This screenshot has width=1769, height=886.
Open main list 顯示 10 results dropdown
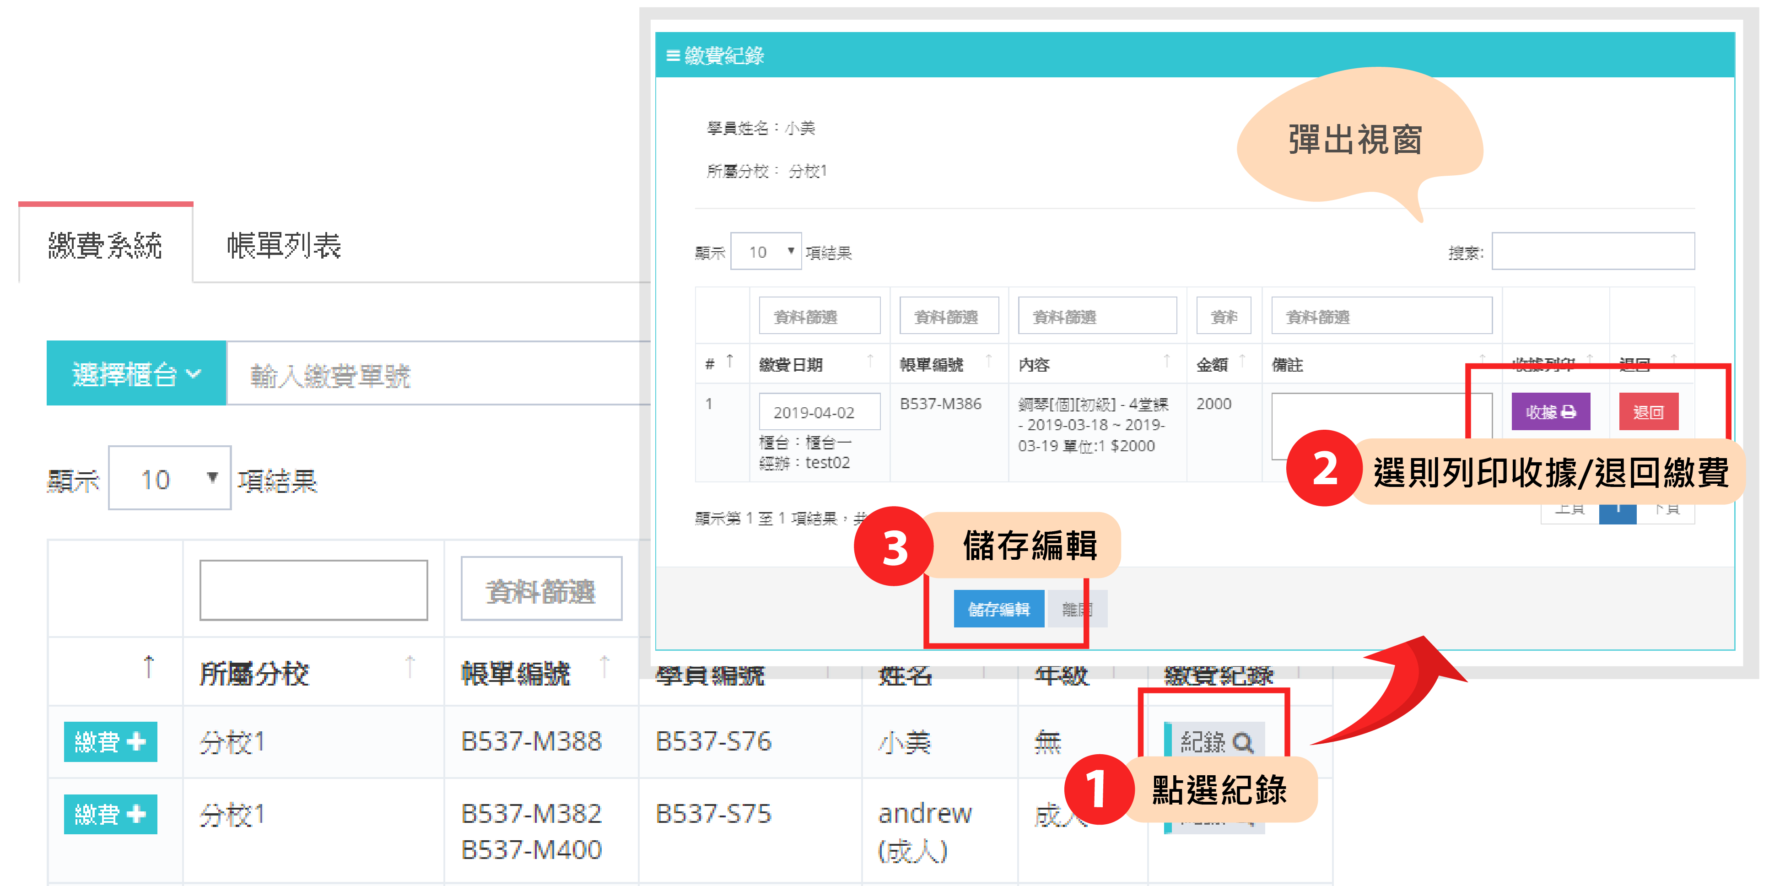click(170, 479)
